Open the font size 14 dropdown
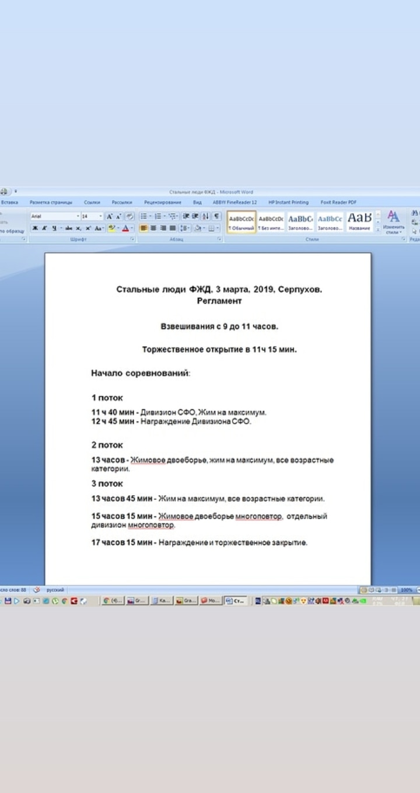Screen dimensions: 420x793 point(100,216)
